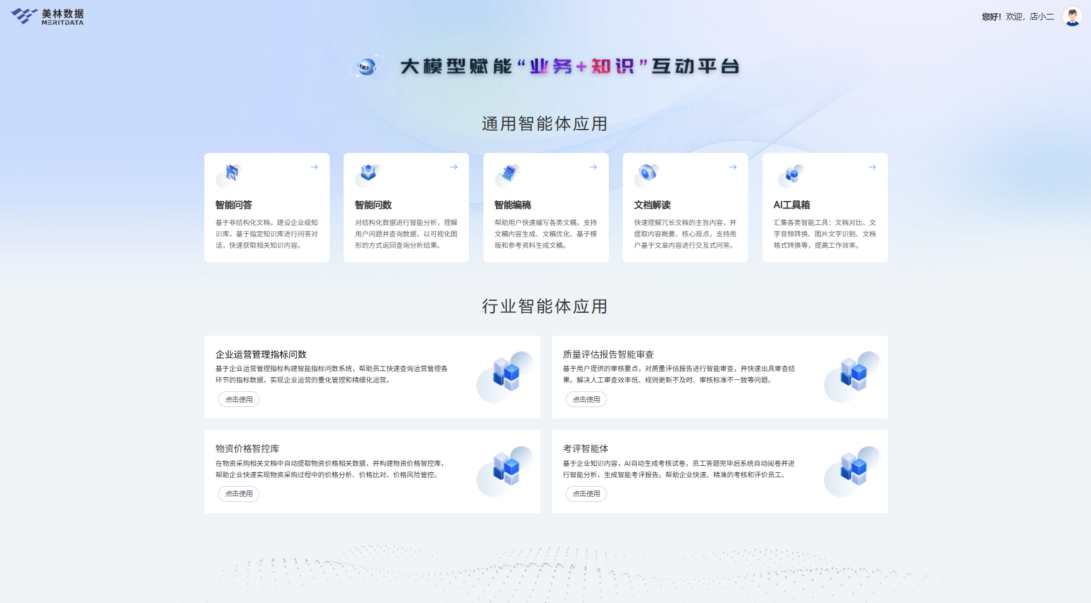Click 点击使用 on 物资价格智控库
1091x603 pixels.
239,494
